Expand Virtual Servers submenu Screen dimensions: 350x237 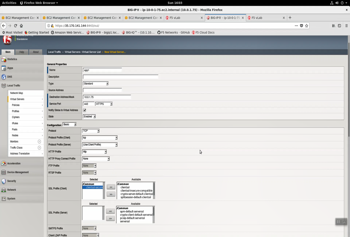tap(42, 99)
